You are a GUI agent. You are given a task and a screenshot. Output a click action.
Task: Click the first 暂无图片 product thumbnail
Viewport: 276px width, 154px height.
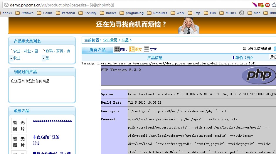tap(19, 125)
